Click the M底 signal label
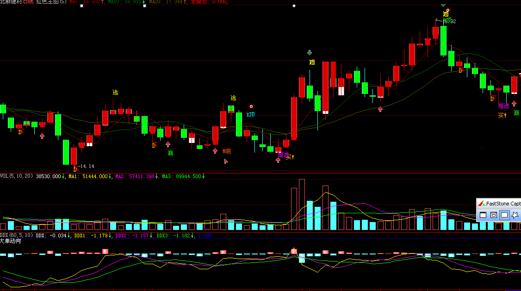521x291 pixels. [x=227, y=151]
